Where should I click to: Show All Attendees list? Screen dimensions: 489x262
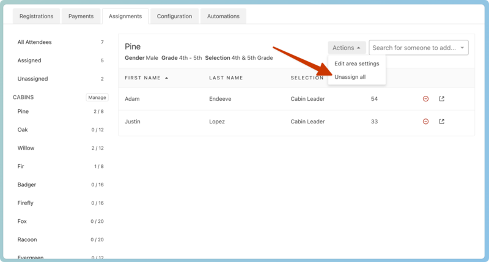35,42
